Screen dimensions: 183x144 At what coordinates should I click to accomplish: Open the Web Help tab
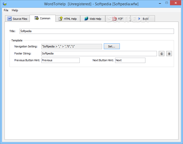tap(93, 19)
